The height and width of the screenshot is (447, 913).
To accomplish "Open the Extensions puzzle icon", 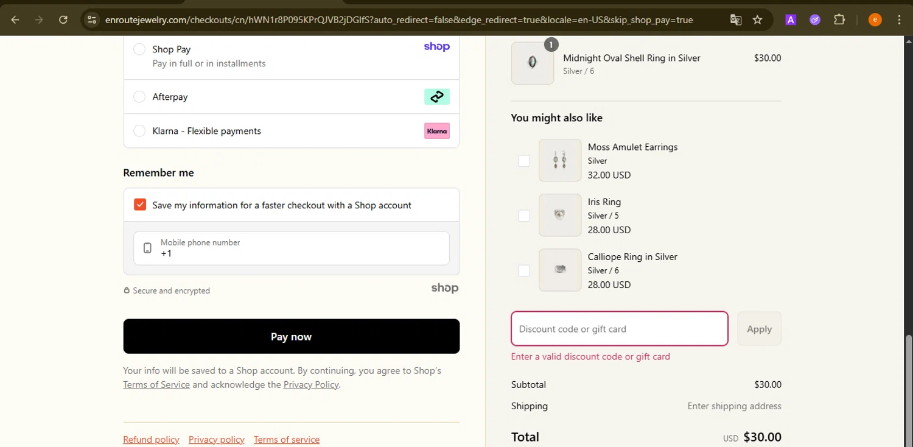I will click(x=839, y=19).
